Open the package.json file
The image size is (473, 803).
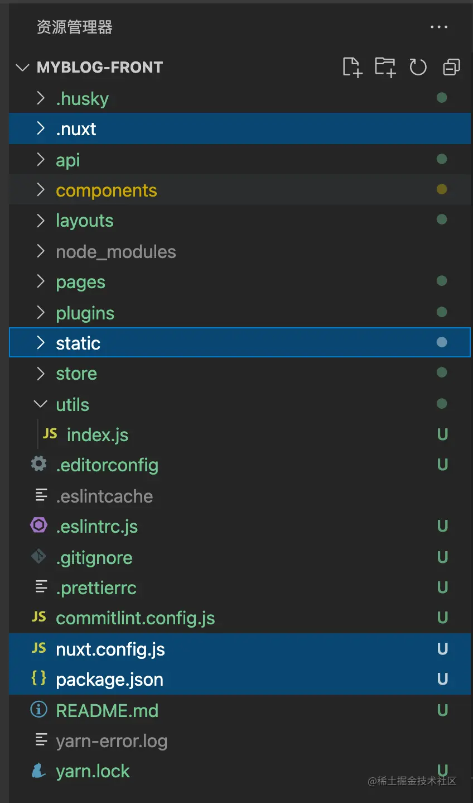click(x=109, y=680)
